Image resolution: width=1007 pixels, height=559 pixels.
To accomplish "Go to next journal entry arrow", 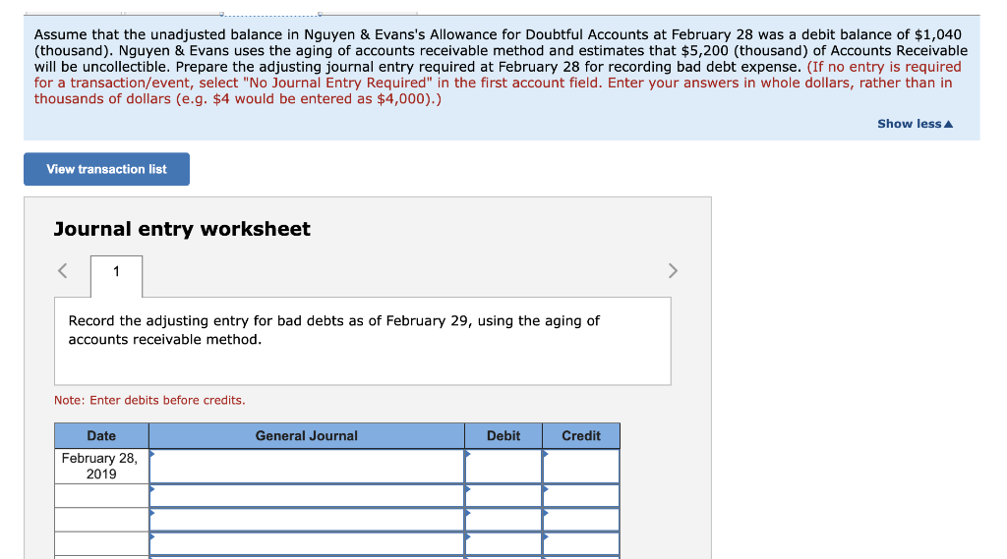I will coord(673,271).
